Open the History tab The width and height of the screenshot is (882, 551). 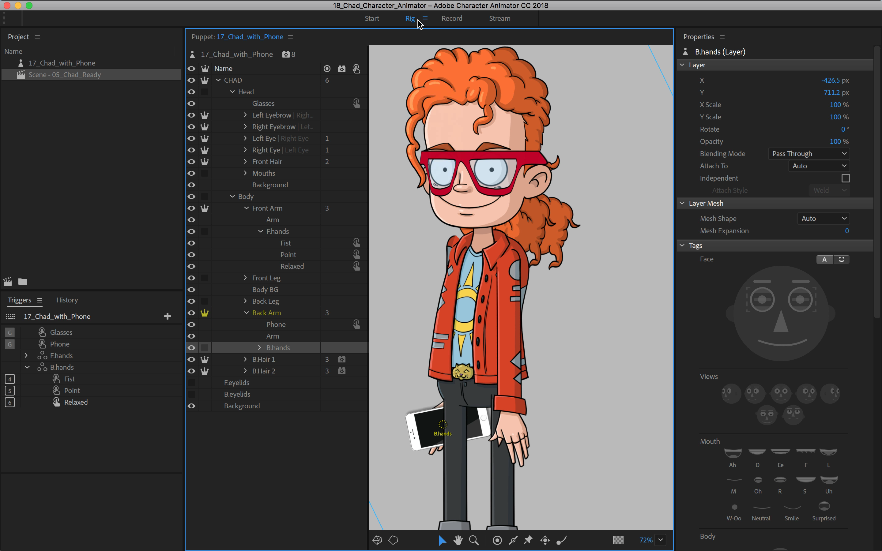tap(67, 300)
